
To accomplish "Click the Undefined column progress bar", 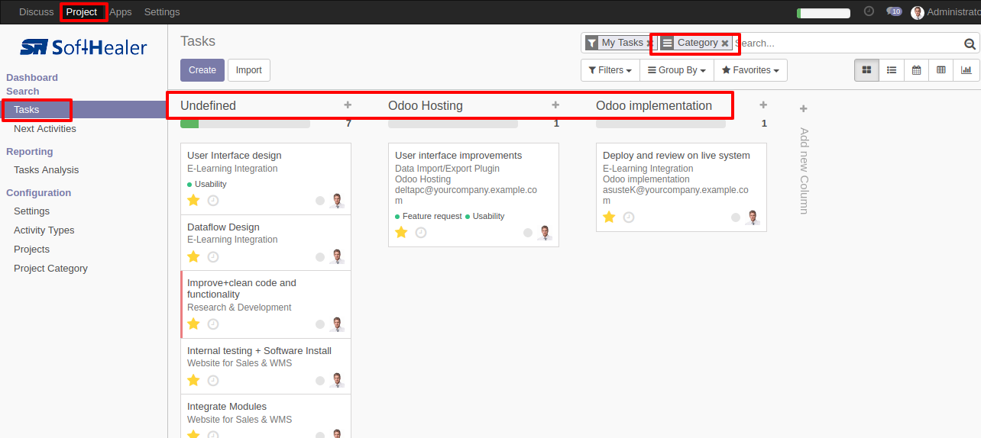I will click(245, 124).
